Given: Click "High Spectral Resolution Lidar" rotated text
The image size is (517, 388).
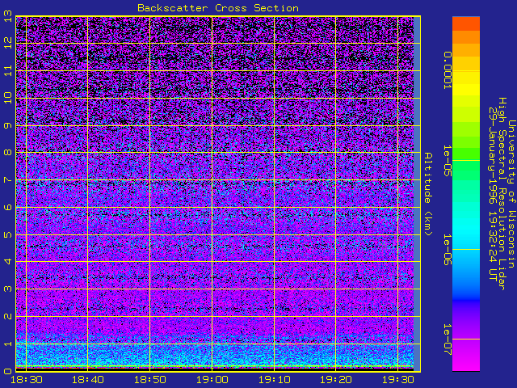Looking at the screenshot, I should 502,194.
